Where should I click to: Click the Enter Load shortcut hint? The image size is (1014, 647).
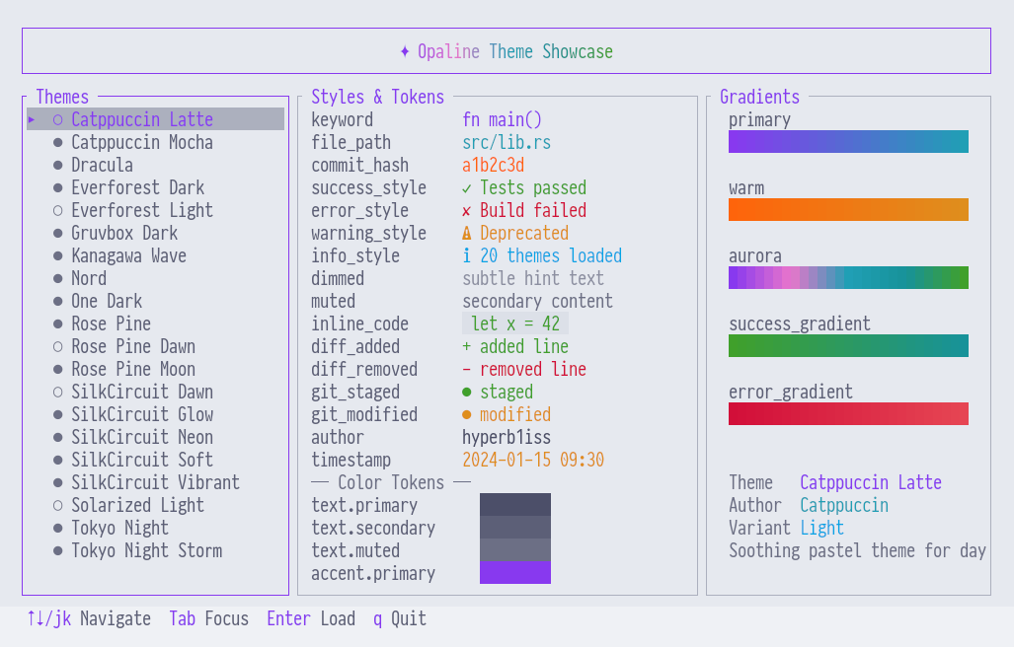(x=311, y=618)
